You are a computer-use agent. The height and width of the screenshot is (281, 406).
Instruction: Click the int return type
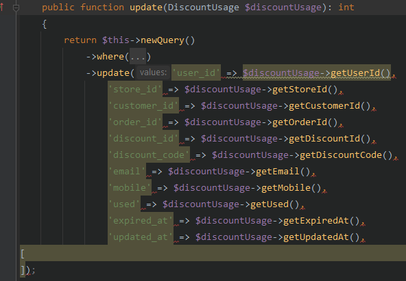(346, 8)
